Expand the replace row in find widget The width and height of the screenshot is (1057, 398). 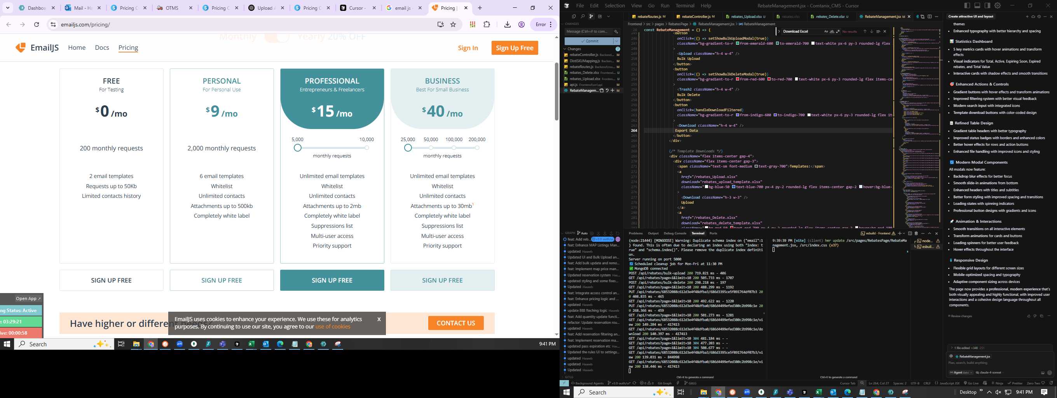779,31
